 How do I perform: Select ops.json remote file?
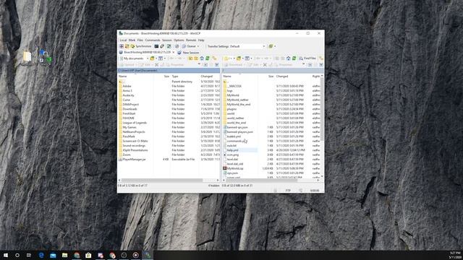pyautogui.click(x=232, y=173)
